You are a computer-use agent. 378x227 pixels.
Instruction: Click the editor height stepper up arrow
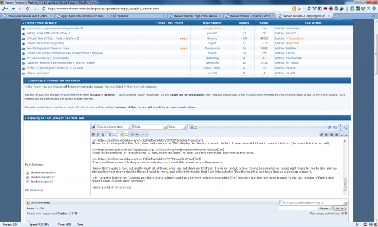click(340, 126)
